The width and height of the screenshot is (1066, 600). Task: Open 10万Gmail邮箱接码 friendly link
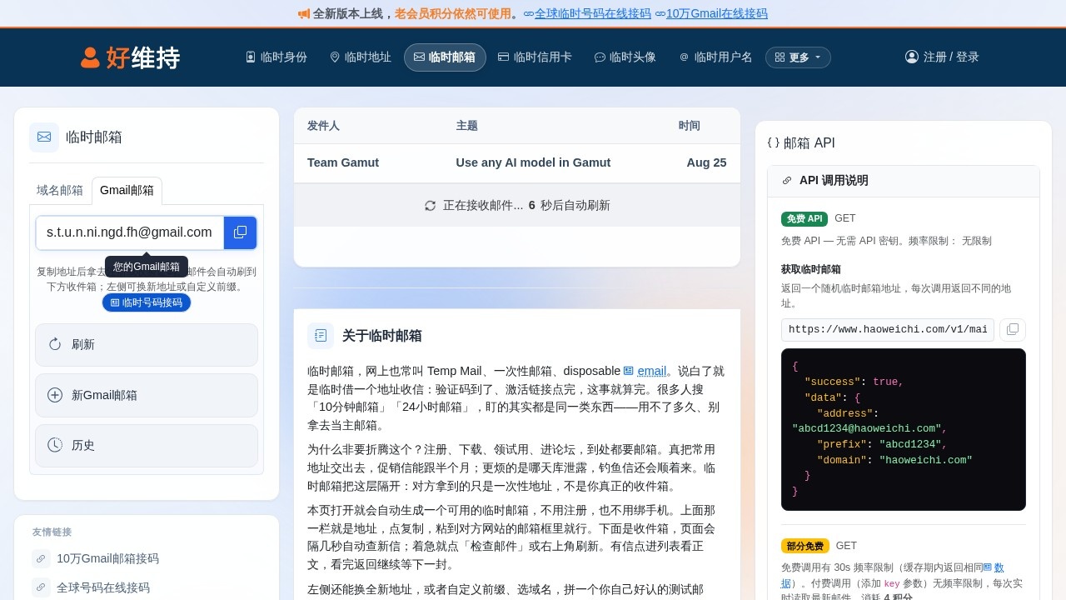107,558
